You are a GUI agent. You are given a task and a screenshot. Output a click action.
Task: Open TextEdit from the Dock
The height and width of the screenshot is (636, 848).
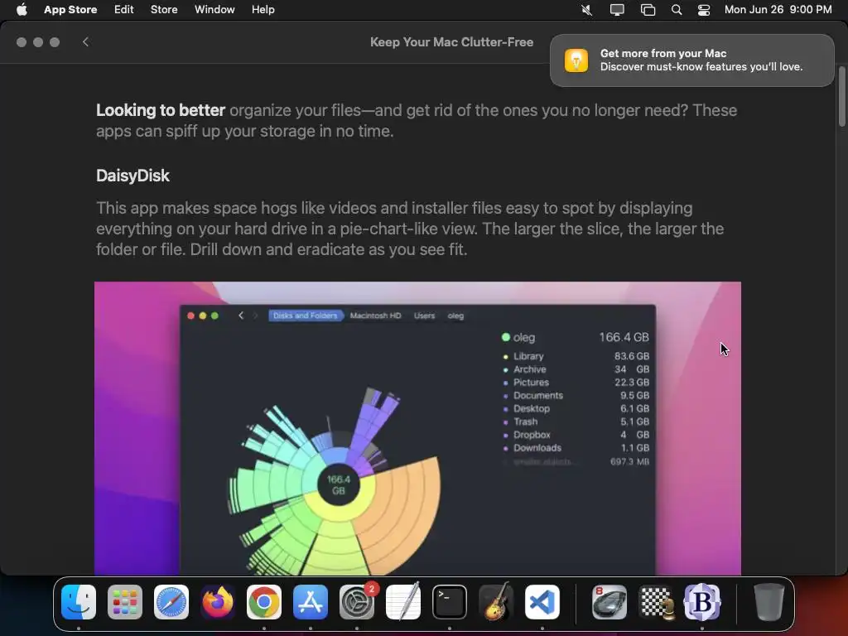pos(403,602)
